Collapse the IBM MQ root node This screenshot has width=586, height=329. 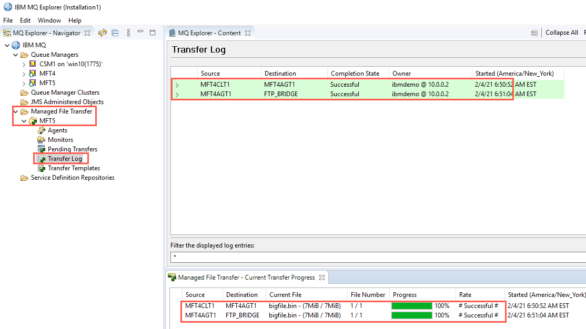pos(7,45)
